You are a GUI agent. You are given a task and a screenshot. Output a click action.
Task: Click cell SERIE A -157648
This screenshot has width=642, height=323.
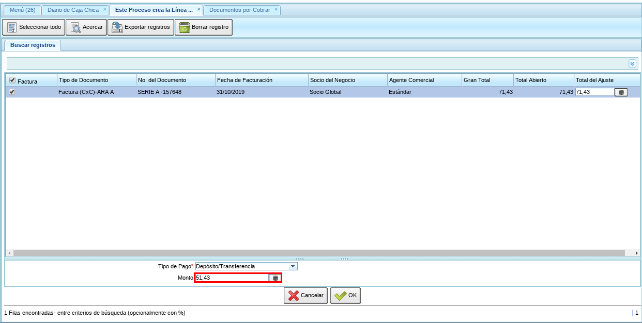tap(176, 92)
